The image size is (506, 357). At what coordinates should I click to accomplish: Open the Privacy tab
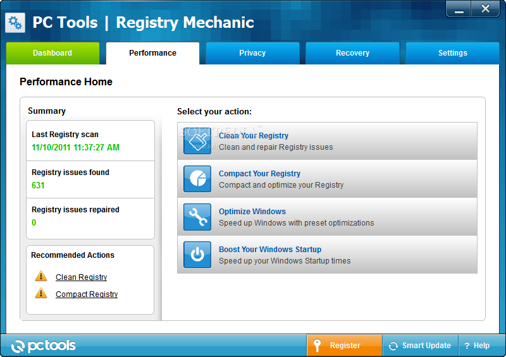(252, 53)
